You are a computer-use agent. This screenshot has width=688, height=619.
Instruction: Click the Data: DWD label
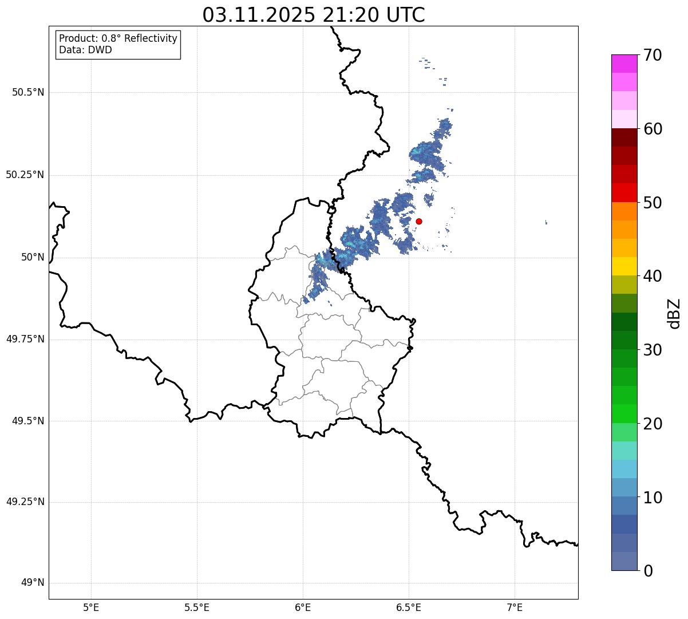85,50
